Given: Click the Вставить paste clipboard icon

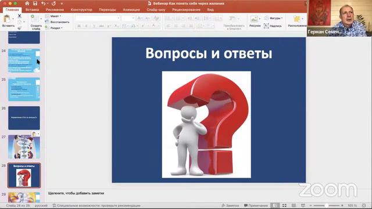Looking at the screenshot, I should point(7,19).
